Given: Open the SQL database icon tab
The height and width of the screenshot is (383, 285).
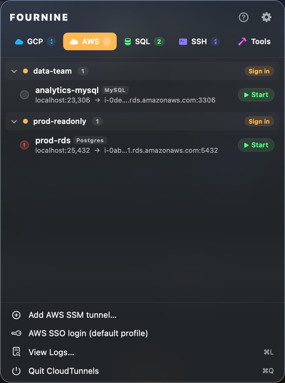Looking at the screenshot, I should click(127, 41).
